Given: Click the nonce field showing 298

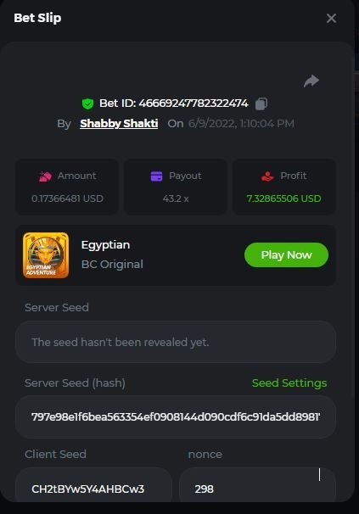Looking at the screenshot, I should pyautogui.click(x=257, y=485).
